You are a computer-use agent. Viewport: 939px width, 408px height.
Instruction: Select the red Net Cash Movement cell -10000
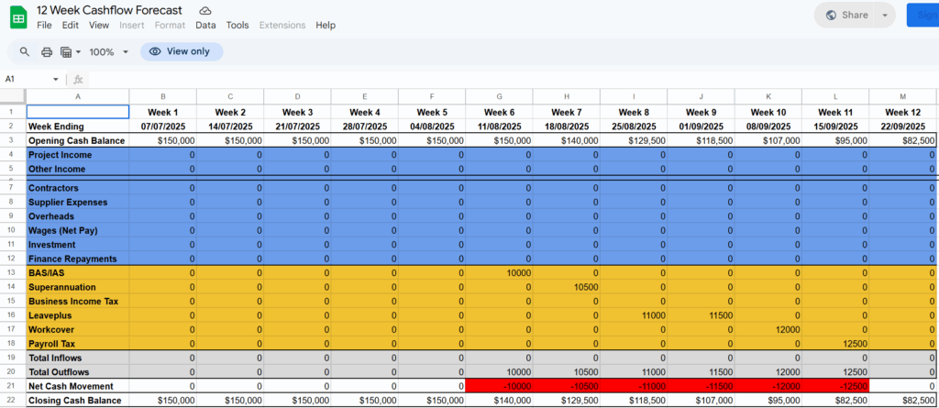coord(499,386)
